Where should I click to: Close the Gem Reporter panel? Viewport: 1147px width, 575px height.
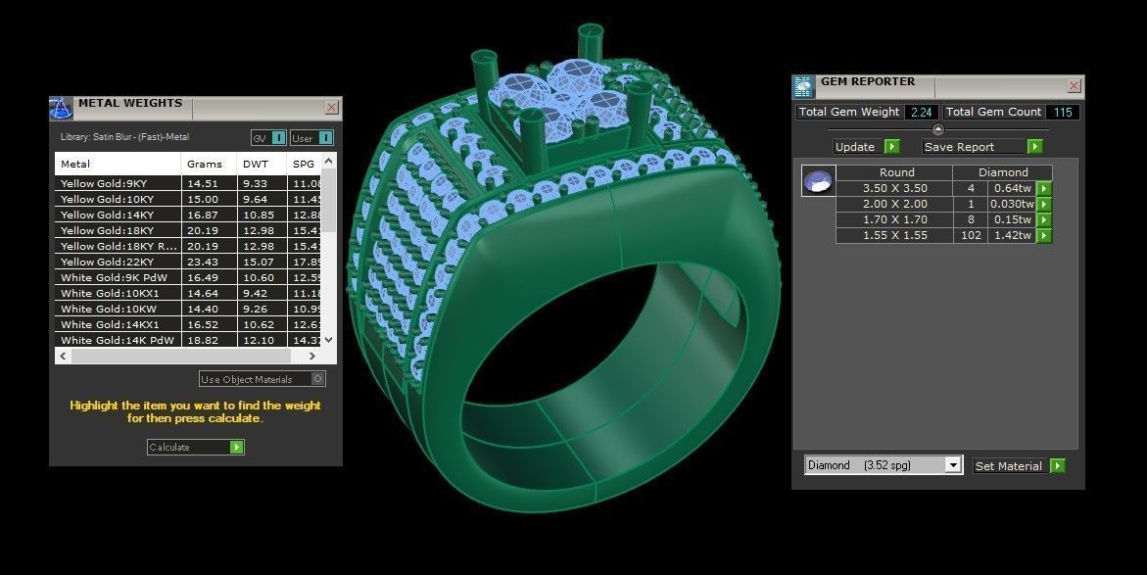coord(1074,85)
